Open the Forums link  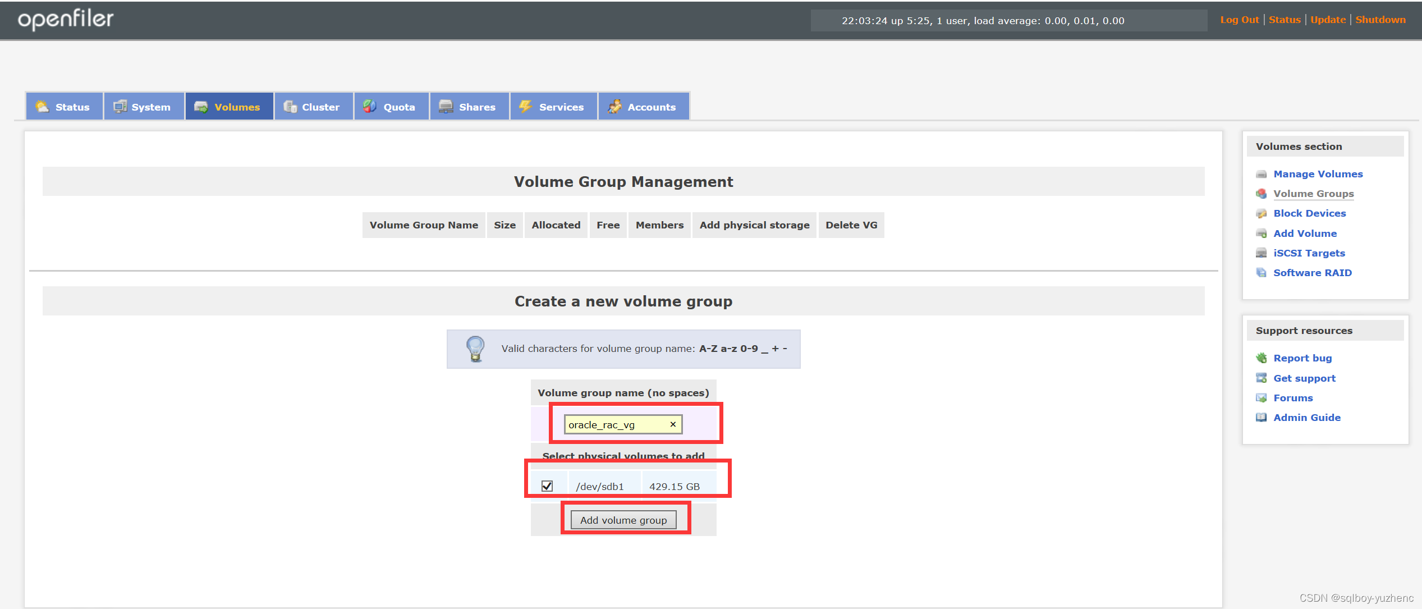point(1293,398)
